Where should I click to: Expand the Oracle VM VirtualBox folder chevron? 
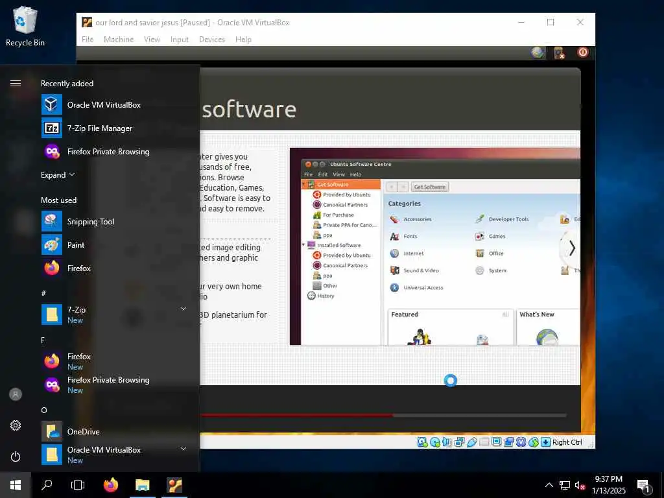click(184, 449)
